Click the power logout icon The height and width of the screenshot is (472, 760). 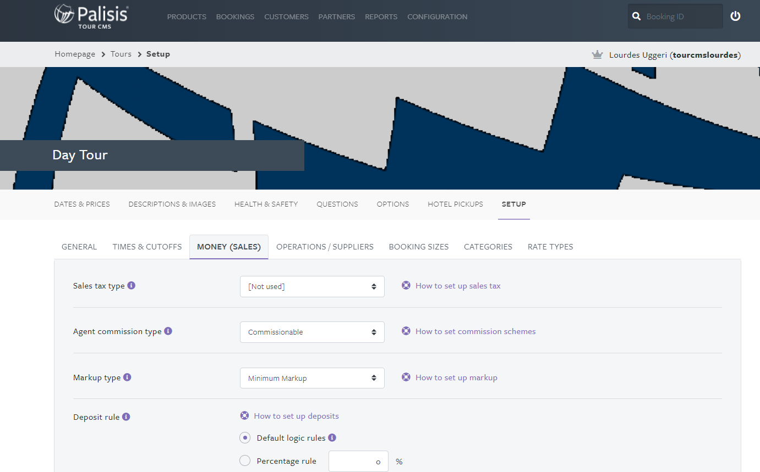pyautogui.click(x=735, y=16)
